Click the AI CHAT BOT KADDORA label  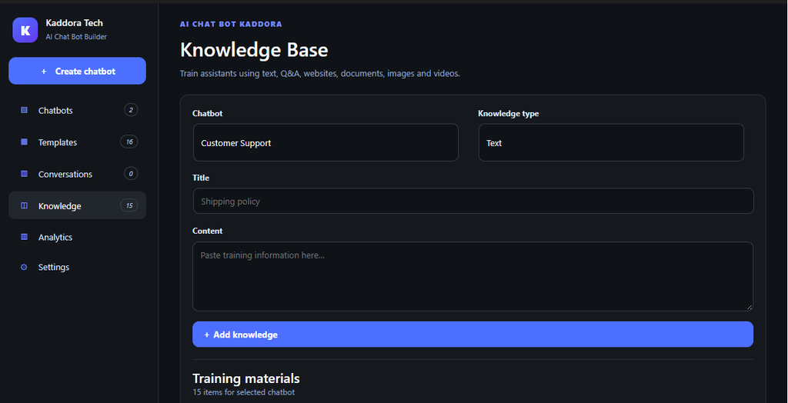click(231, 24)
